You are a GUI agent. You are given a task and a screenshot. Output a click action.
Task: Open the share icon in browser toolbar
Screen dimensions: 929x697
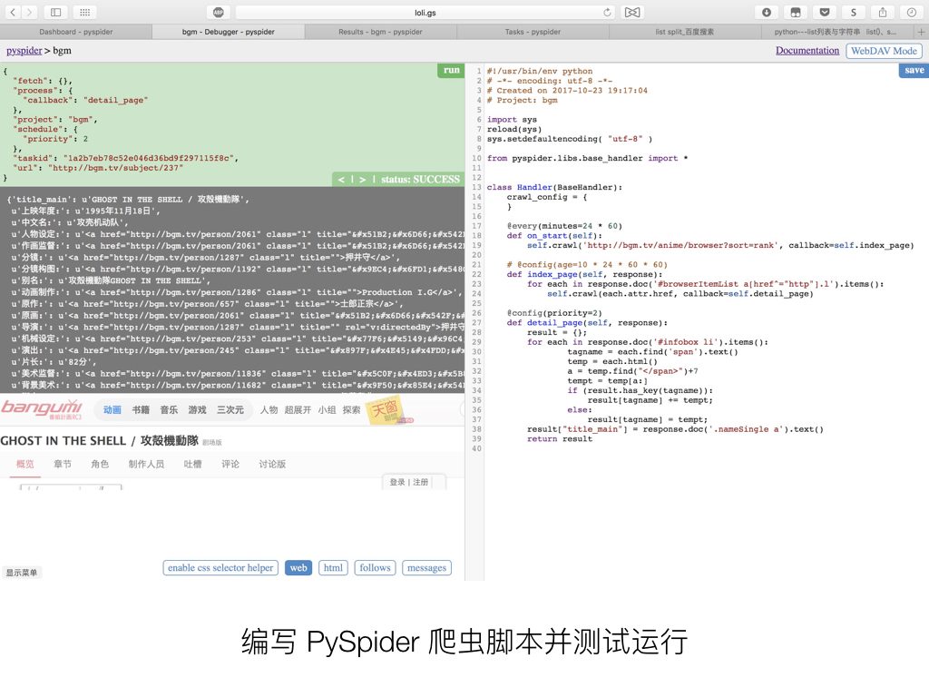(885, 12)
